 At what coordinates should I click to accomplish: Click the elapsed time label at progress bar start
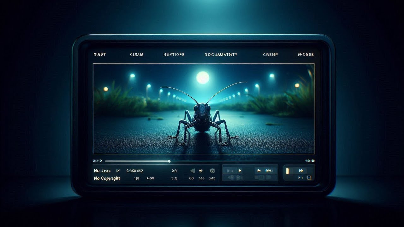pos(98,161)
